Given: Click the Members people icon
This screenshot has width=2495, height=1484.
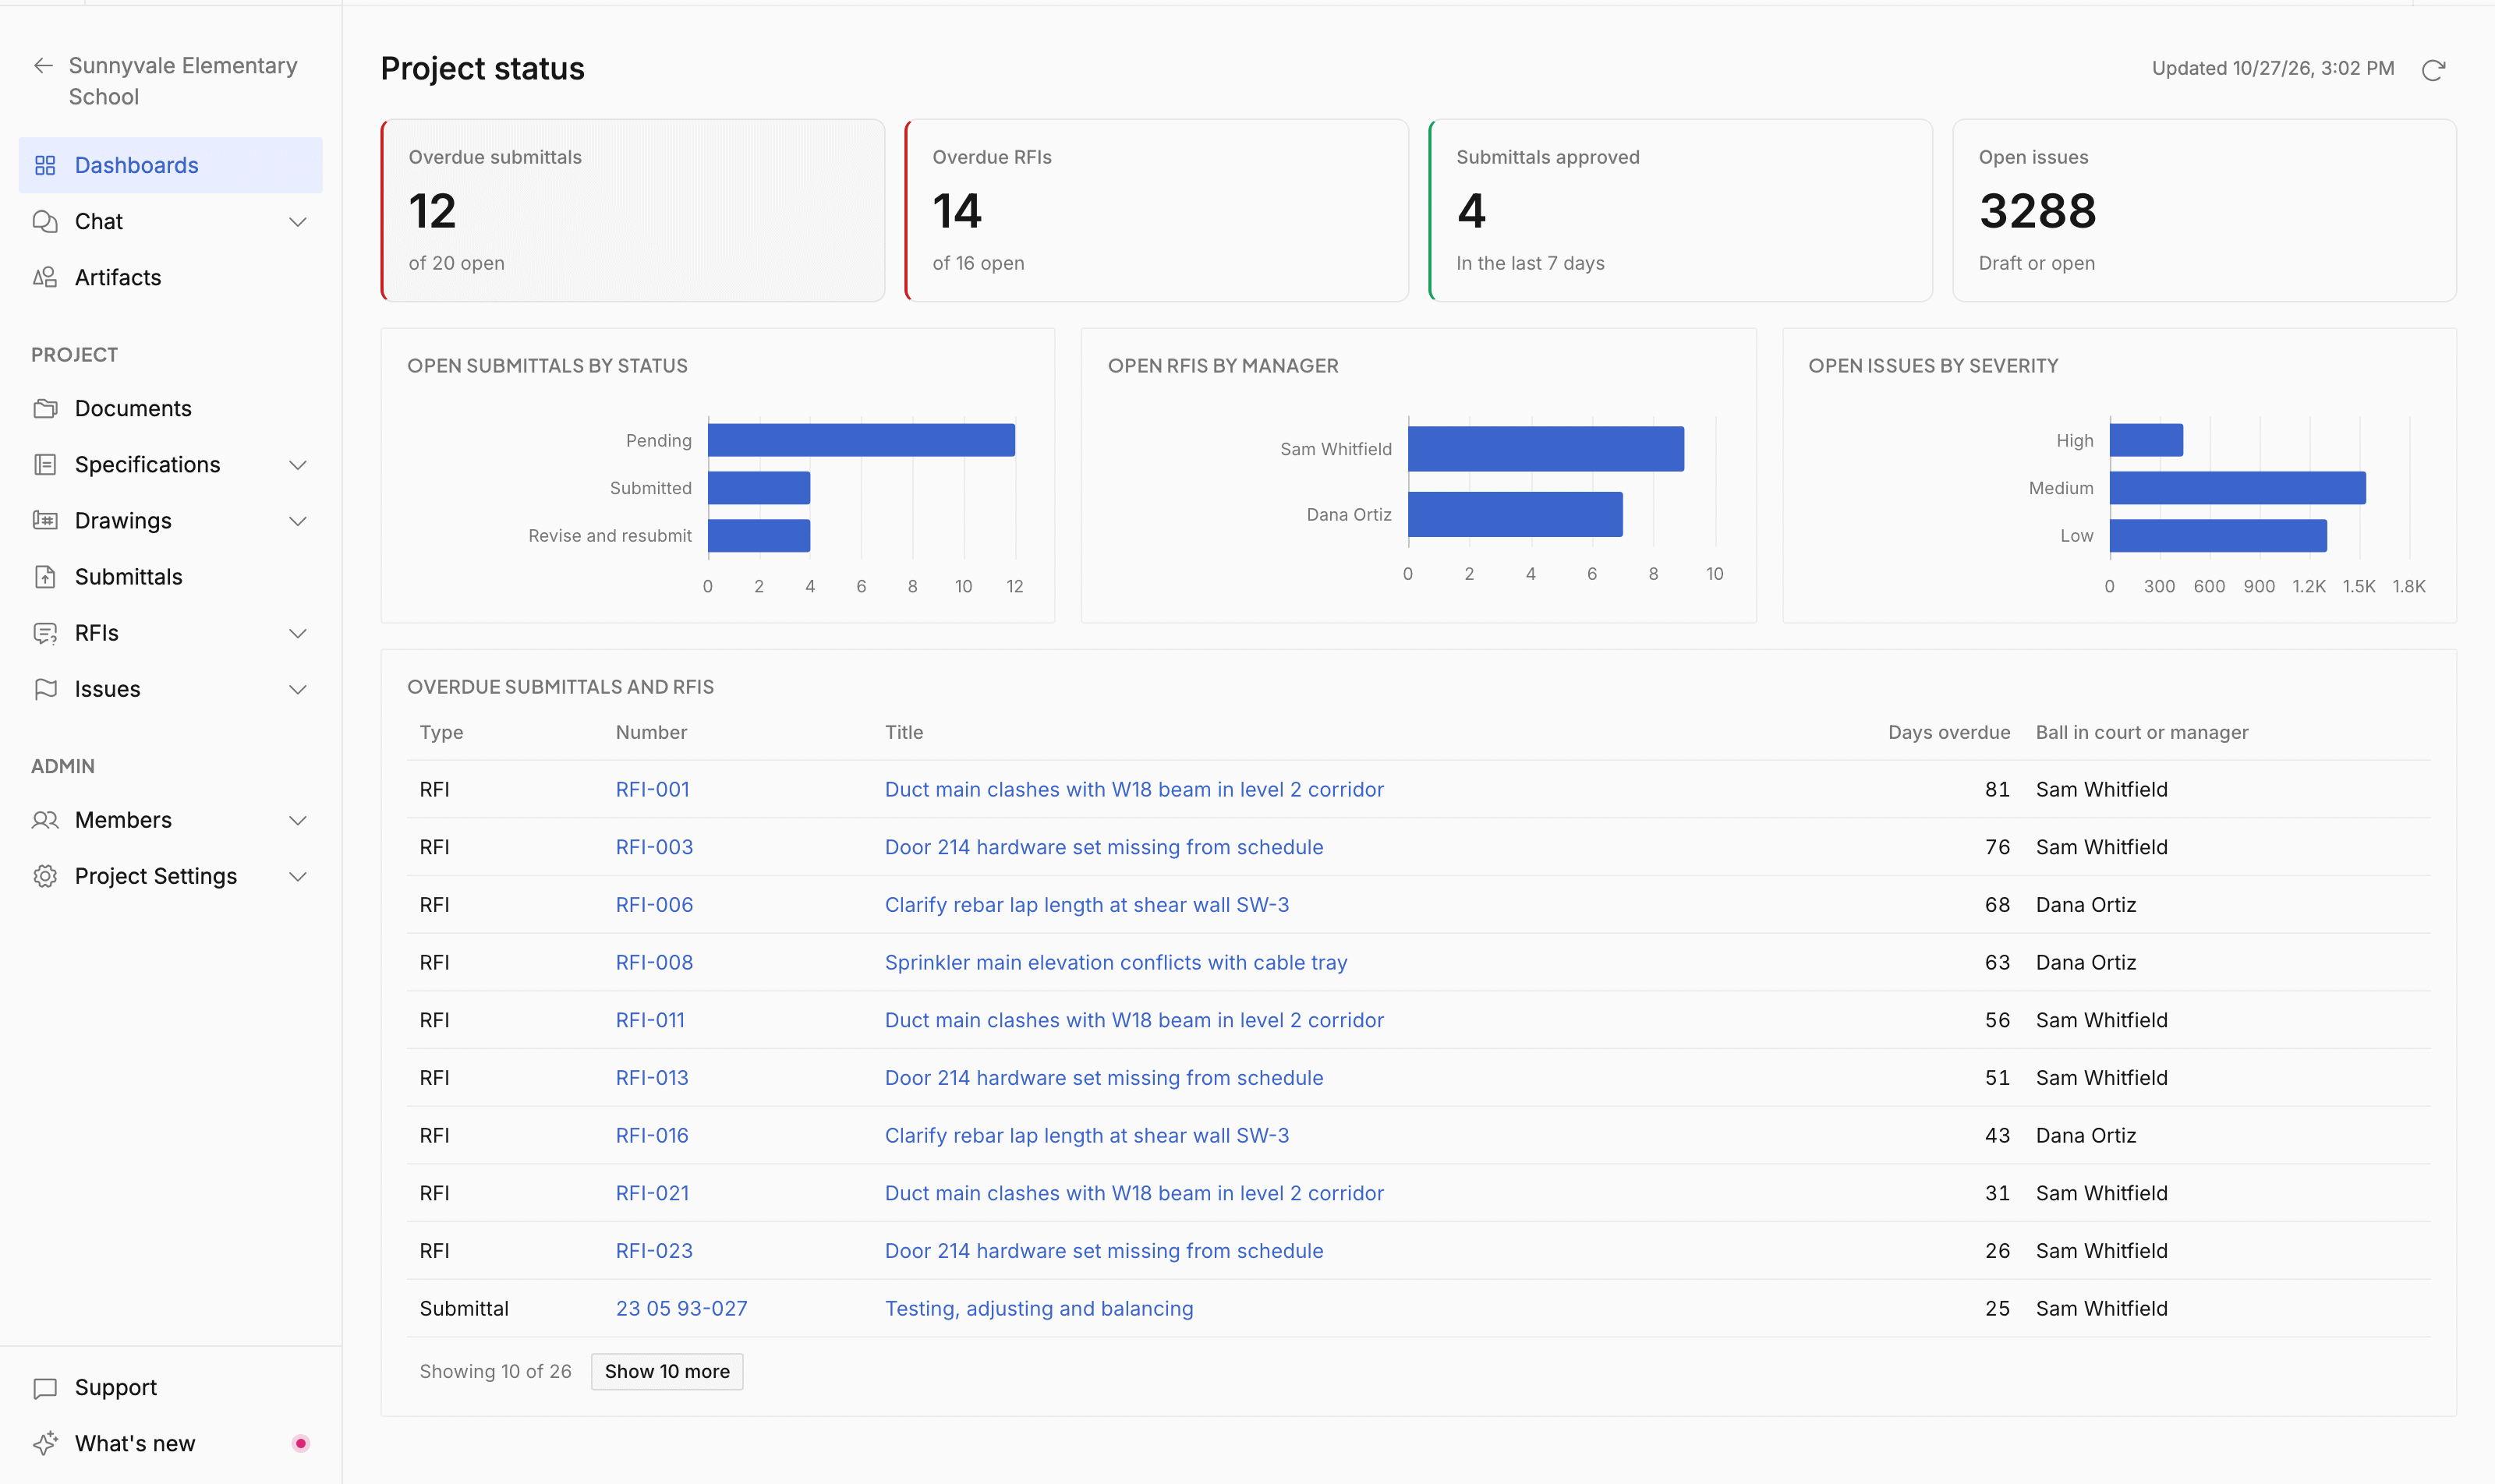Looking at the screenshot, I should pos(45,820).
